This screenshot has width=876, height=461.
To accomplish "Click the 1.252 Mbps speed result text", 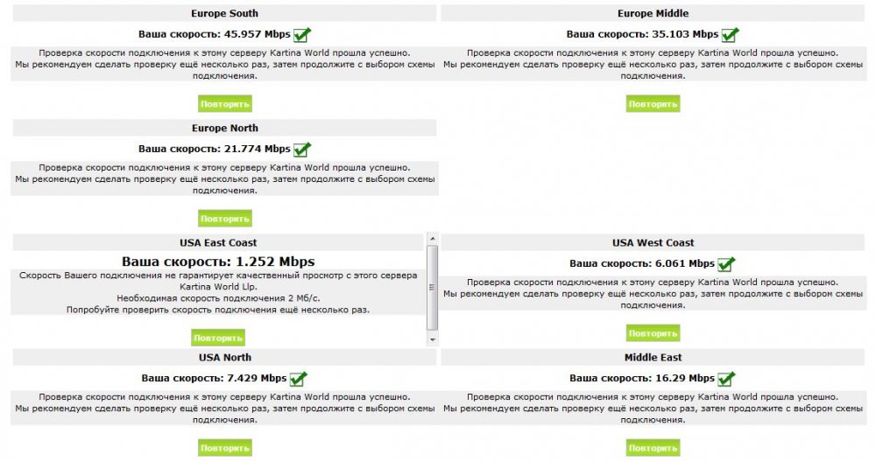I will pos(218,262).
